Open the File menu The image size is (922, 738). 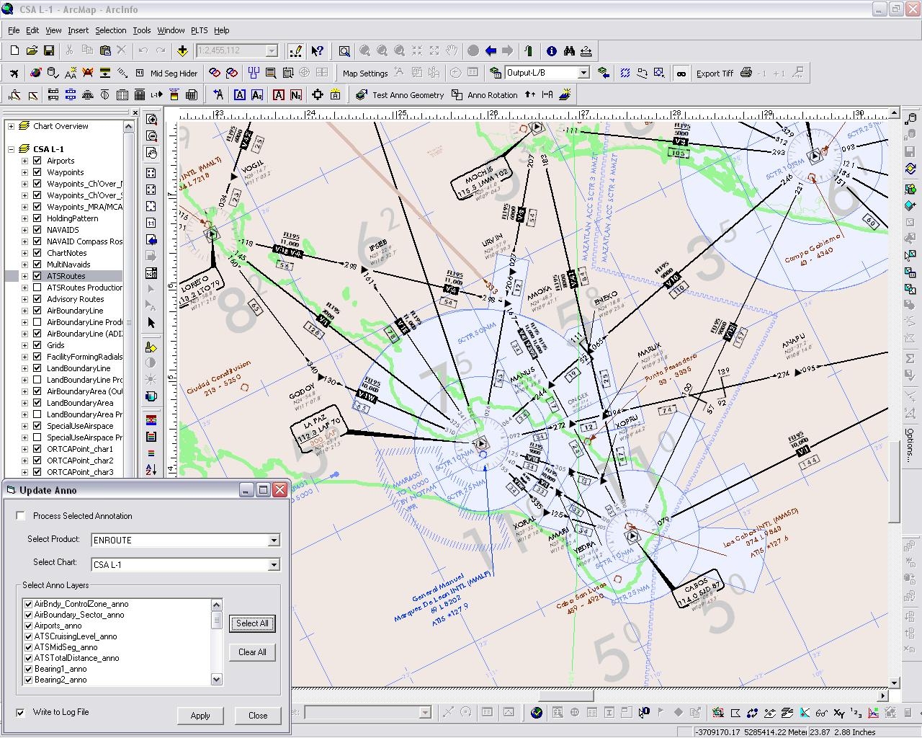point(14,30)
